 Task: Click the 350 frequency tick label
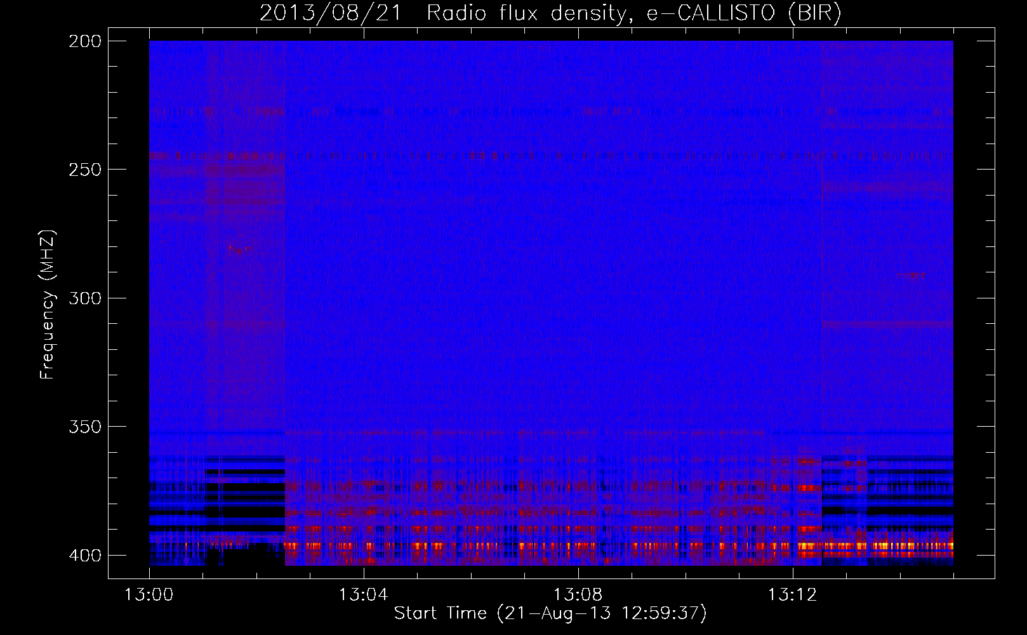pyautogui.click(x=85, y=427)
